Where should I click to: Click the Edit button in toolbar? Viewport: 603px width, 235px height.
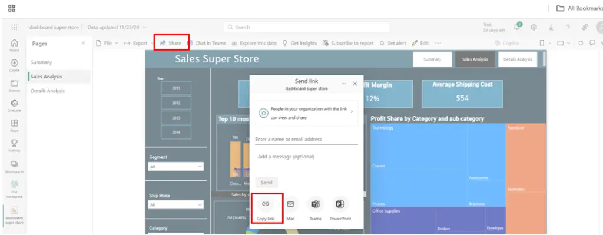420,43
